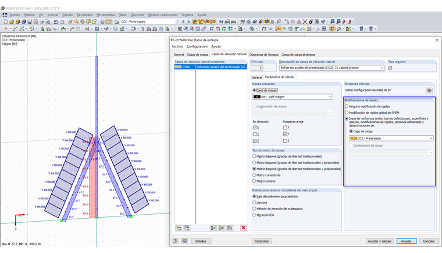Enable the Y direction checkbox under 'En dirección'
This screenshot has width=442, height=253.
[x=255, y=133]
